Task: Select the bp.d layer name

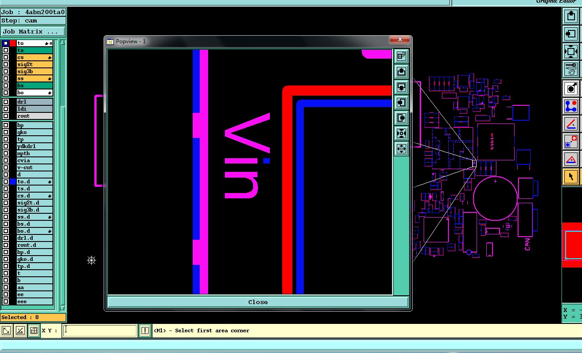Action: tap(35, 252)
